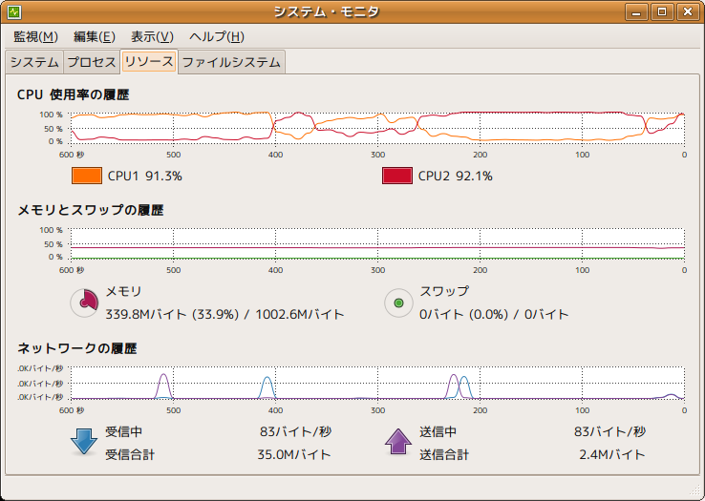Click the network history graph
This screenshot has height=501, width=705.
pyautogui.click(x=377, y=383)
